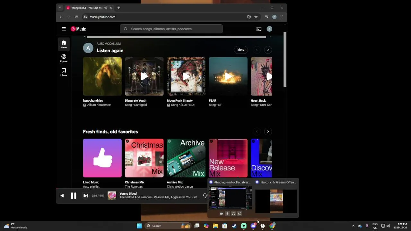
Task: Open Chrome media controls icon
Action: pos(267,17)
